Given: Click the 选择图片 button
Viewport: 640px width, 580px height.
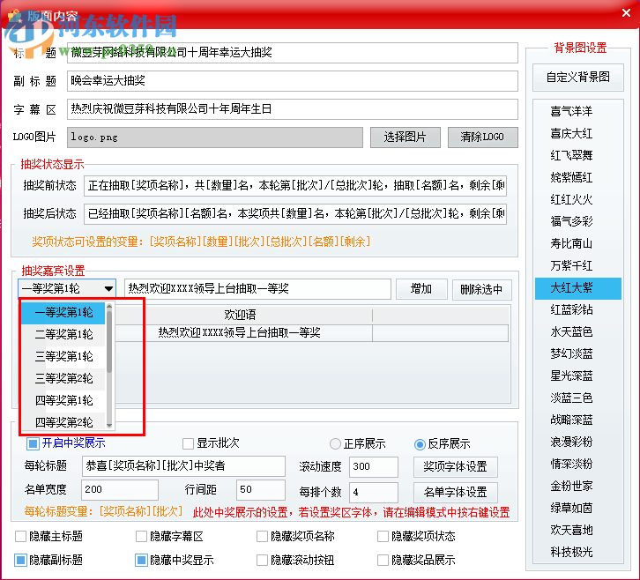Looking at the screenshot, I should (x=405, y=138).
